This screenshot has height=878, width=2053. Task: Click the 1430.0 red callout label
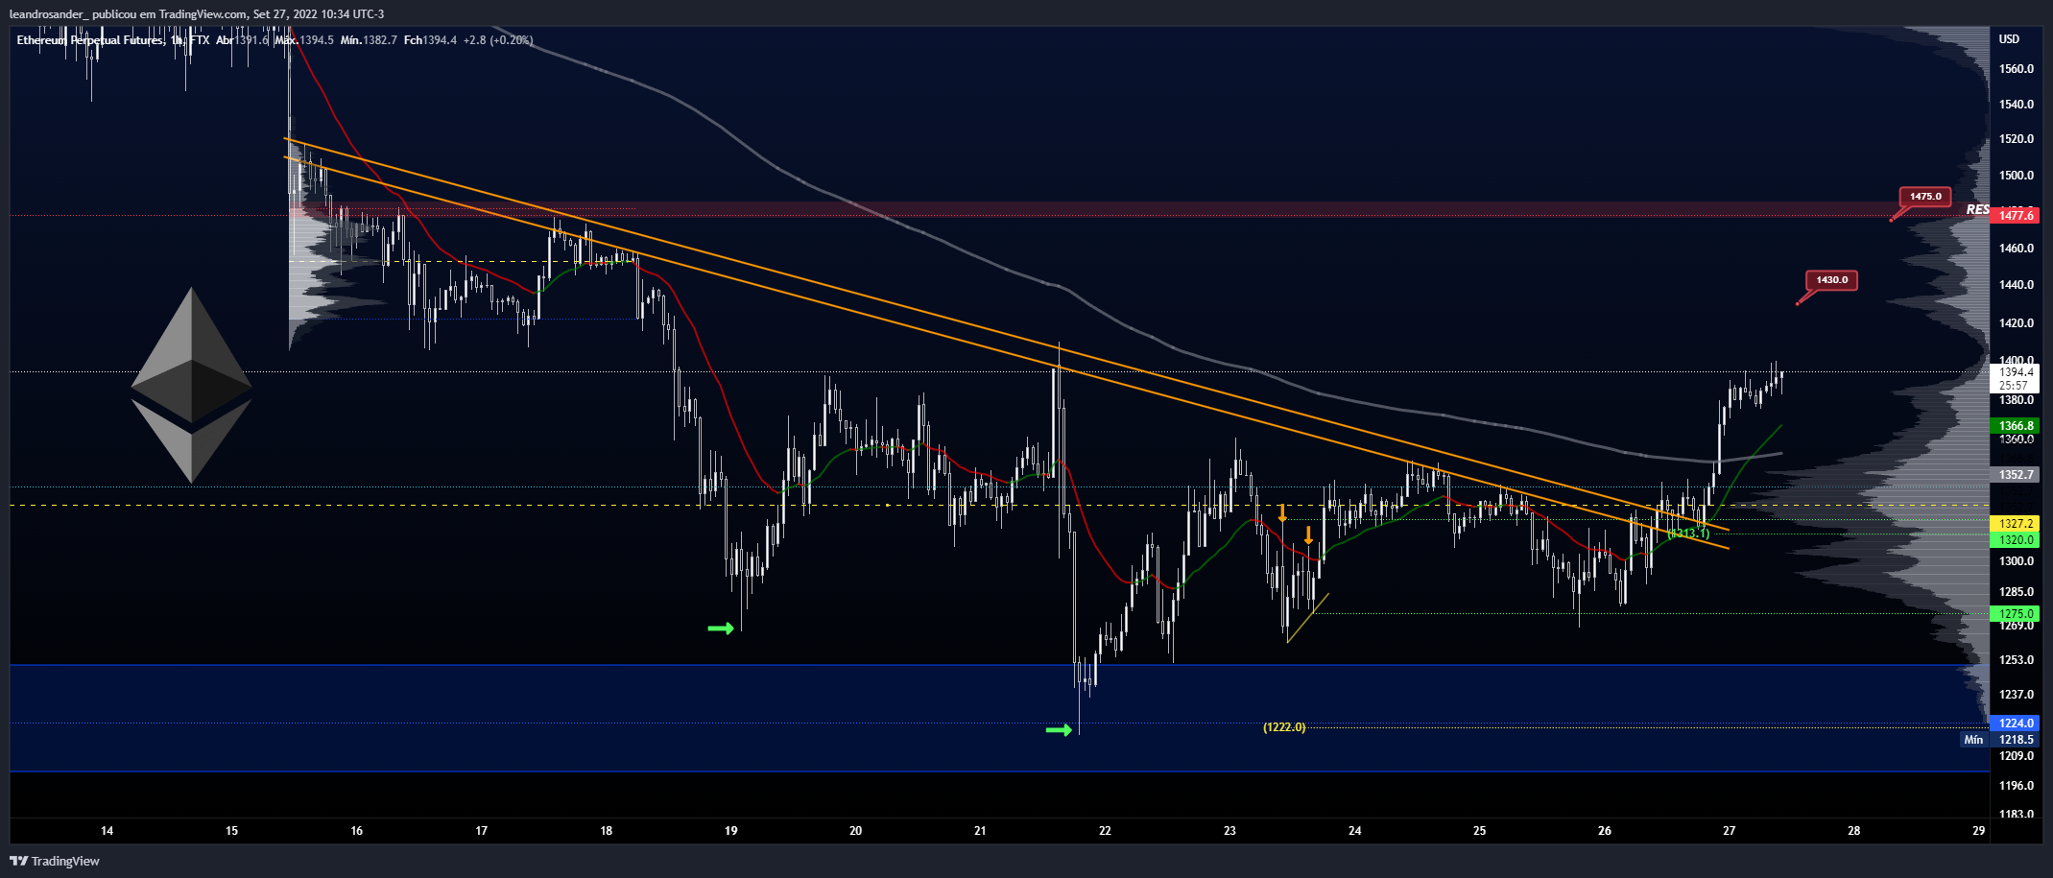pos(1831,280)
